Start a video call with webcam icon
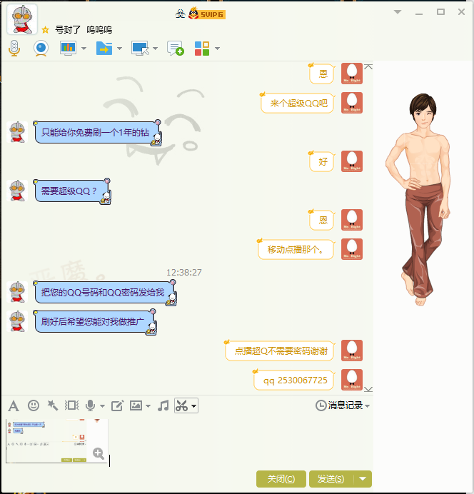The width and height of the screenshot is (474, 494). 41,49
